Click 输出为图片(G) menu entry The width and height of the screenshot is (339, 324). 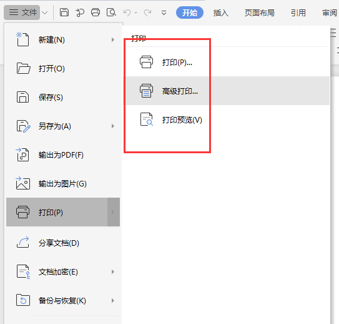point(63,184)
